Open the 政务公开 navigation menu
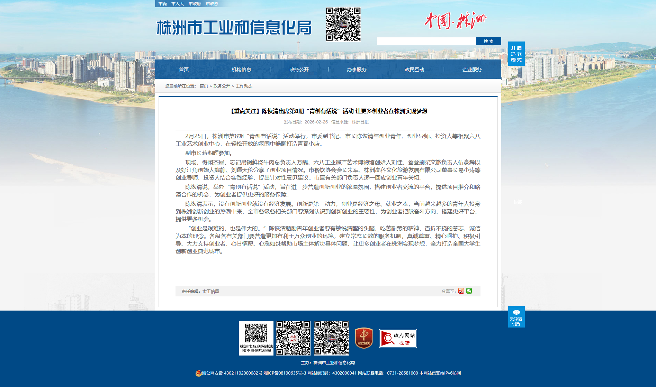This screenshot has height=387, width=656. point(299,70)
